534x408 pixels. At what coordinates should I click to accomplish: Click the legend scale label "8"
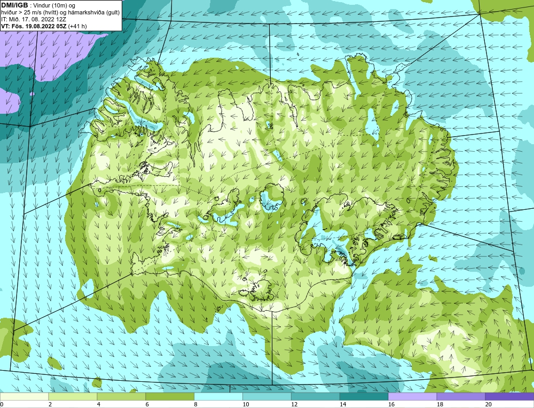[x=196, y=404]
